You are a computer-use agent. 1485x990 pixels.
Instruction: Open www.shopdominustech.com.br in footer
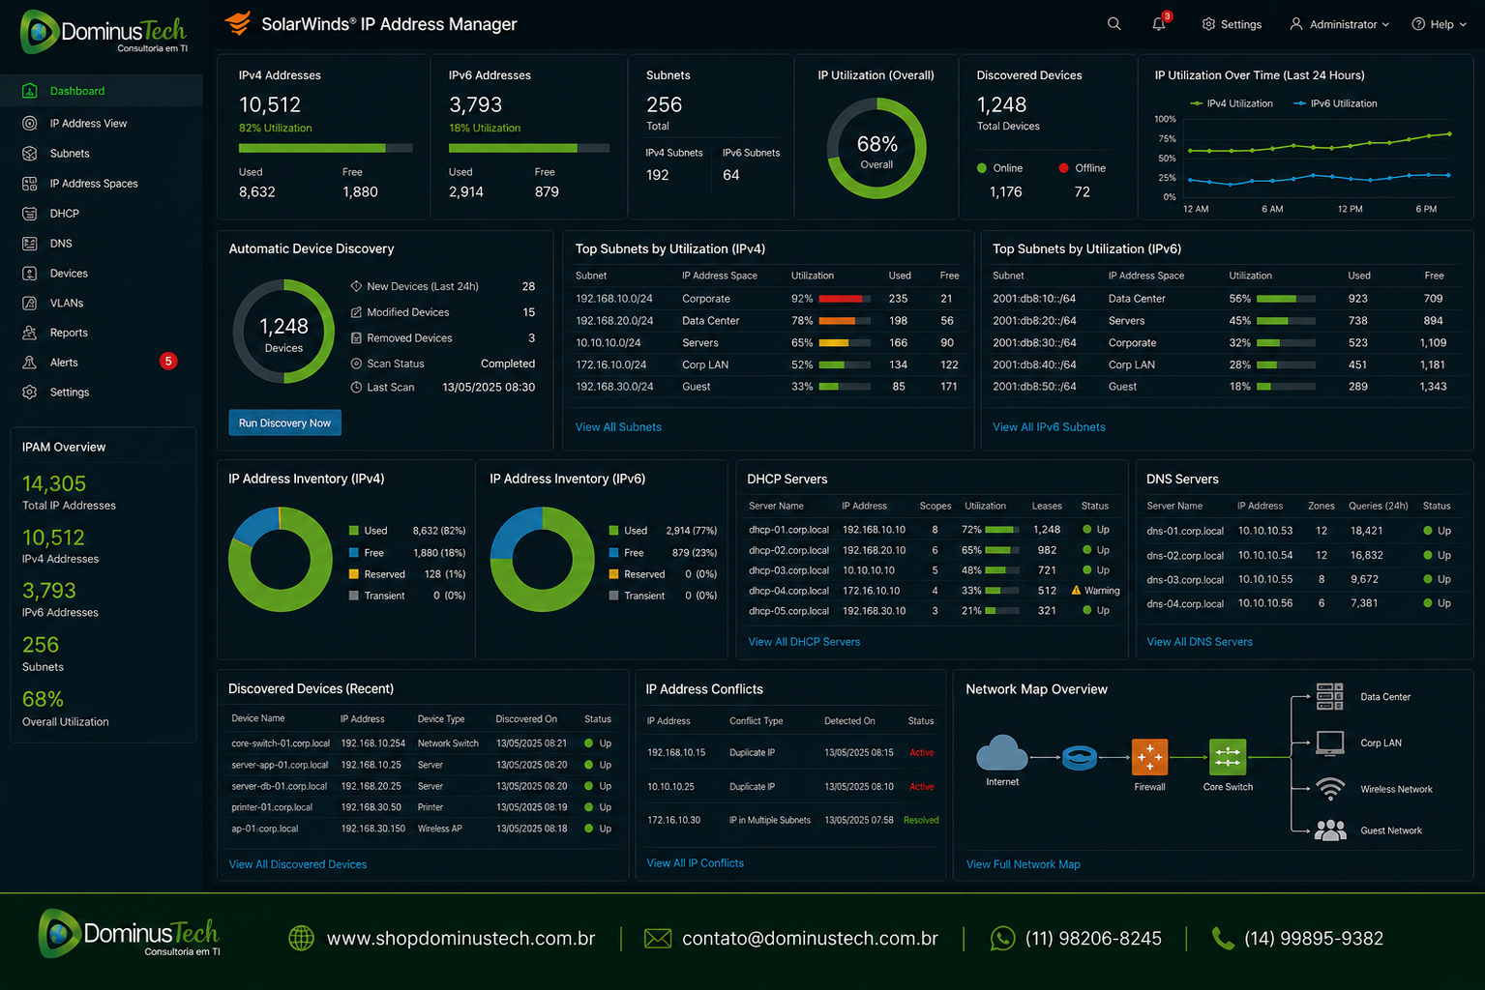[460, 938]
